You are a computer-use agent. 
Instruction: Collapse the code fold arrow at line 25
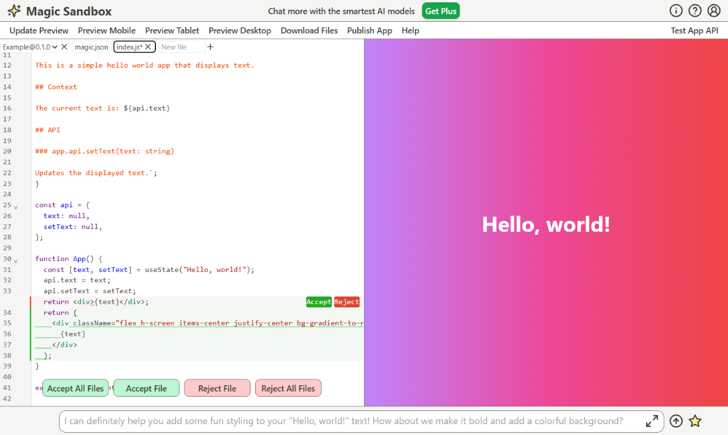click(x=15, y=207)
